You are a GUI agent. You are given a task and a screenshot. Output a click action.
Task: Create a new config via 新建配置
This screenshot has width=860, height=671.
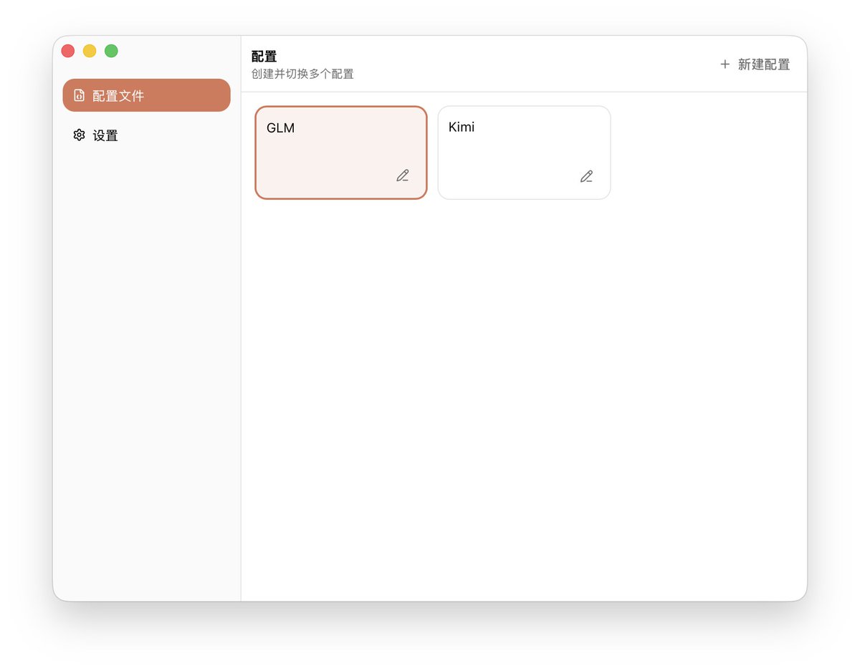click(x=755, y=64)
